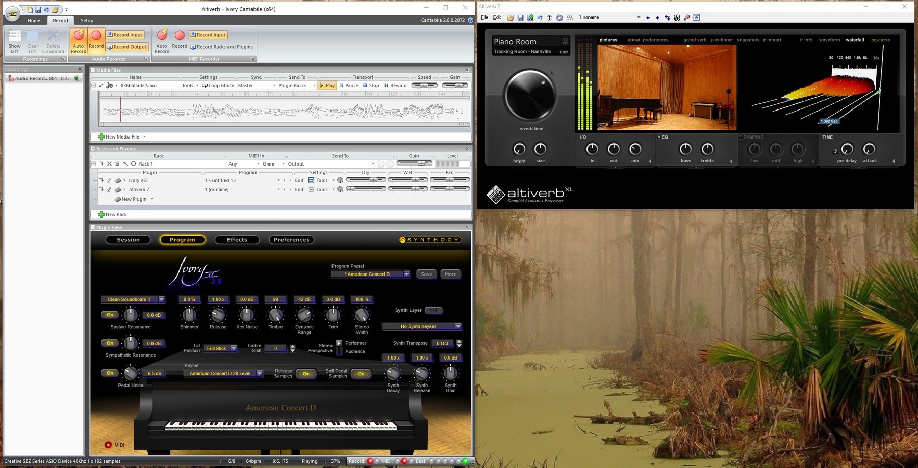This screenshot has width=918, height=468.
Task: Click the editor window icon on Ivory VST row
Action: [311, 180]
